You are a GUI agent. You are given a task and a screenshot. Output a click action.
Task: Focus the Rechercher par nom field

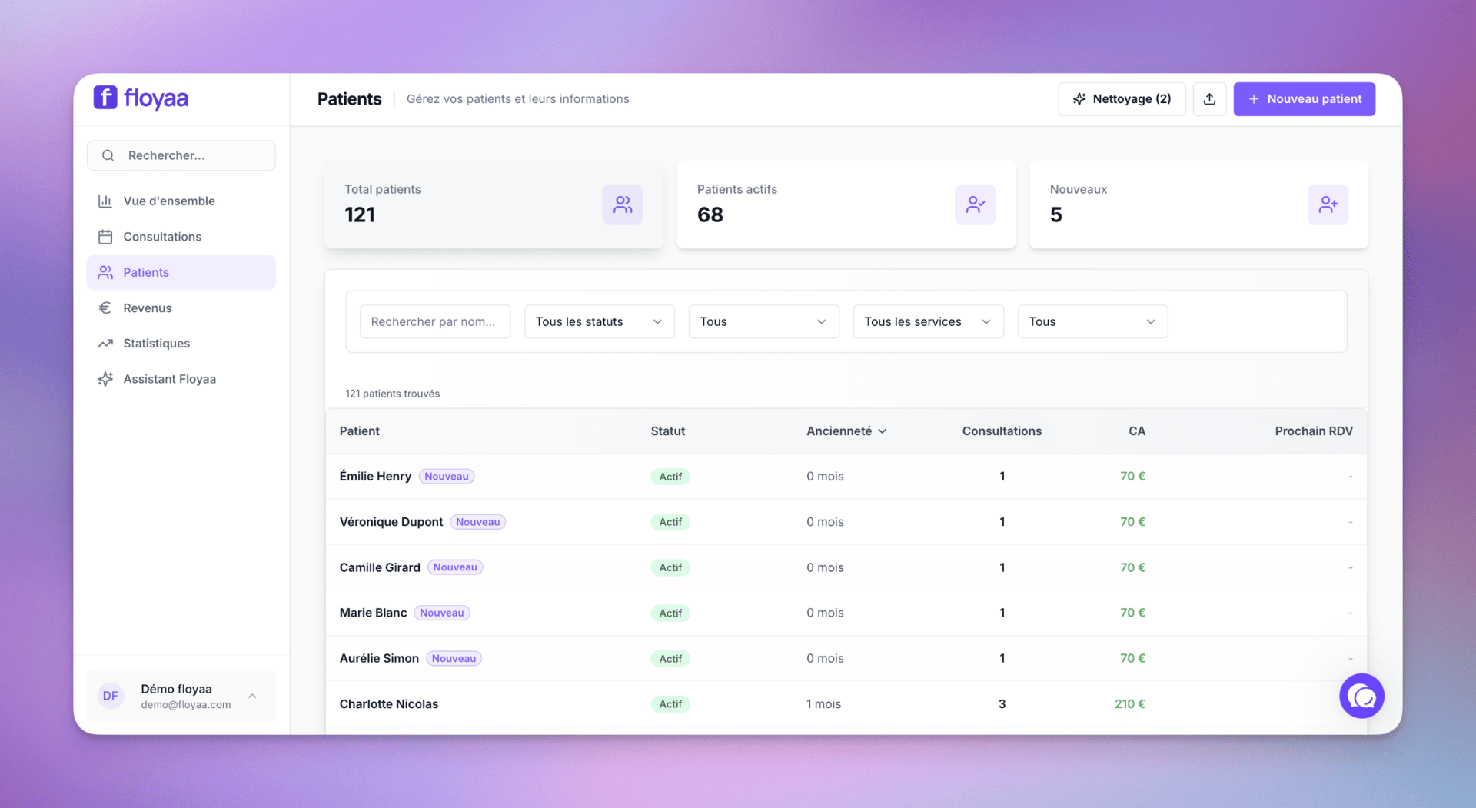[434, 321]
